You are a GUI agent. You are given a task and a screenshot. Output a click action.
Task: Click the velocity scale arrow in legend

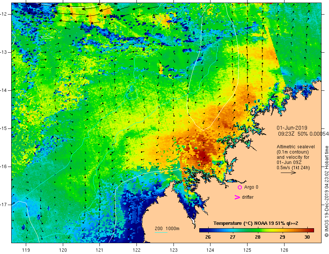[288, 173]
